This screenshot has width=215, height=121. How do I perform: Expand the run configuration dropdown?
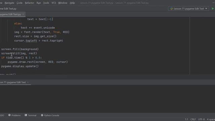[x=188, y=9]
